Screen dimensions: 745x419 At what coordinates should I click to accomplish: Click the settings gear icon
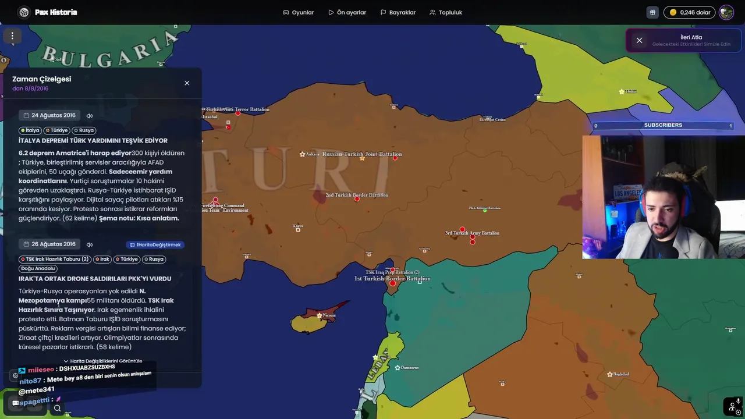(16, 375)
